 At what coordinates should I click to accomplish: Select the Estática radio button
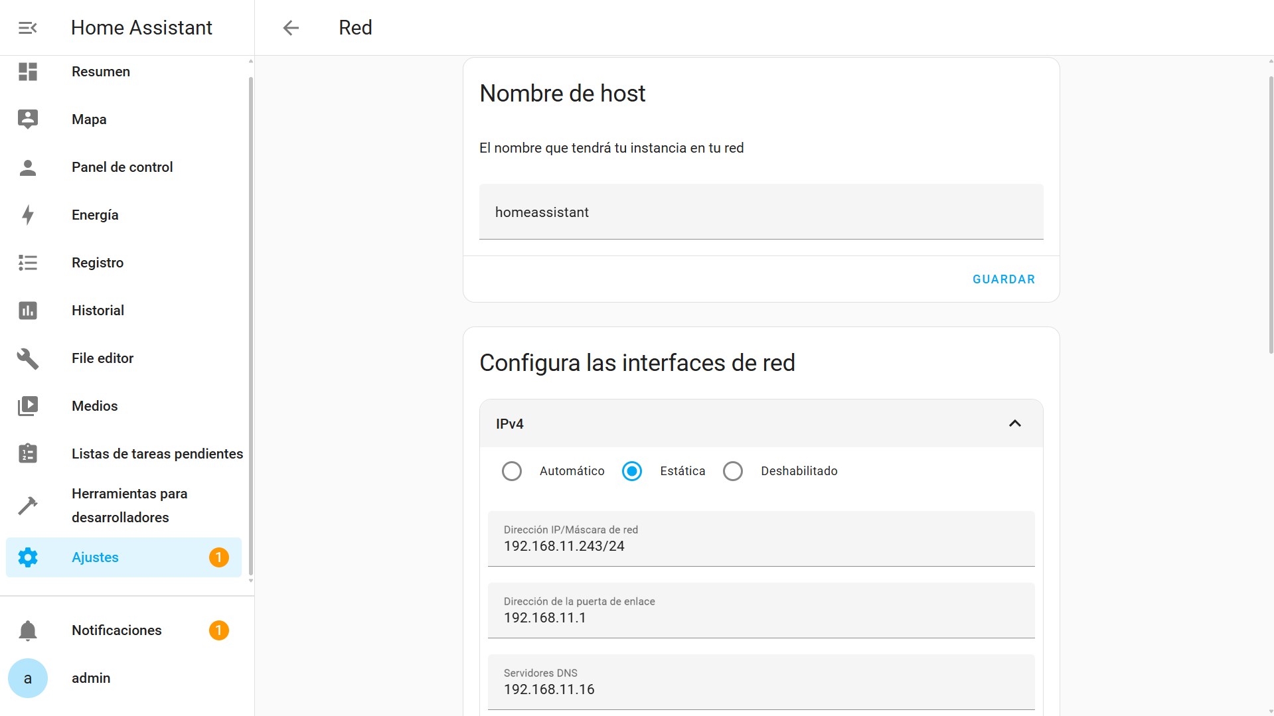[x=631, y=470]
